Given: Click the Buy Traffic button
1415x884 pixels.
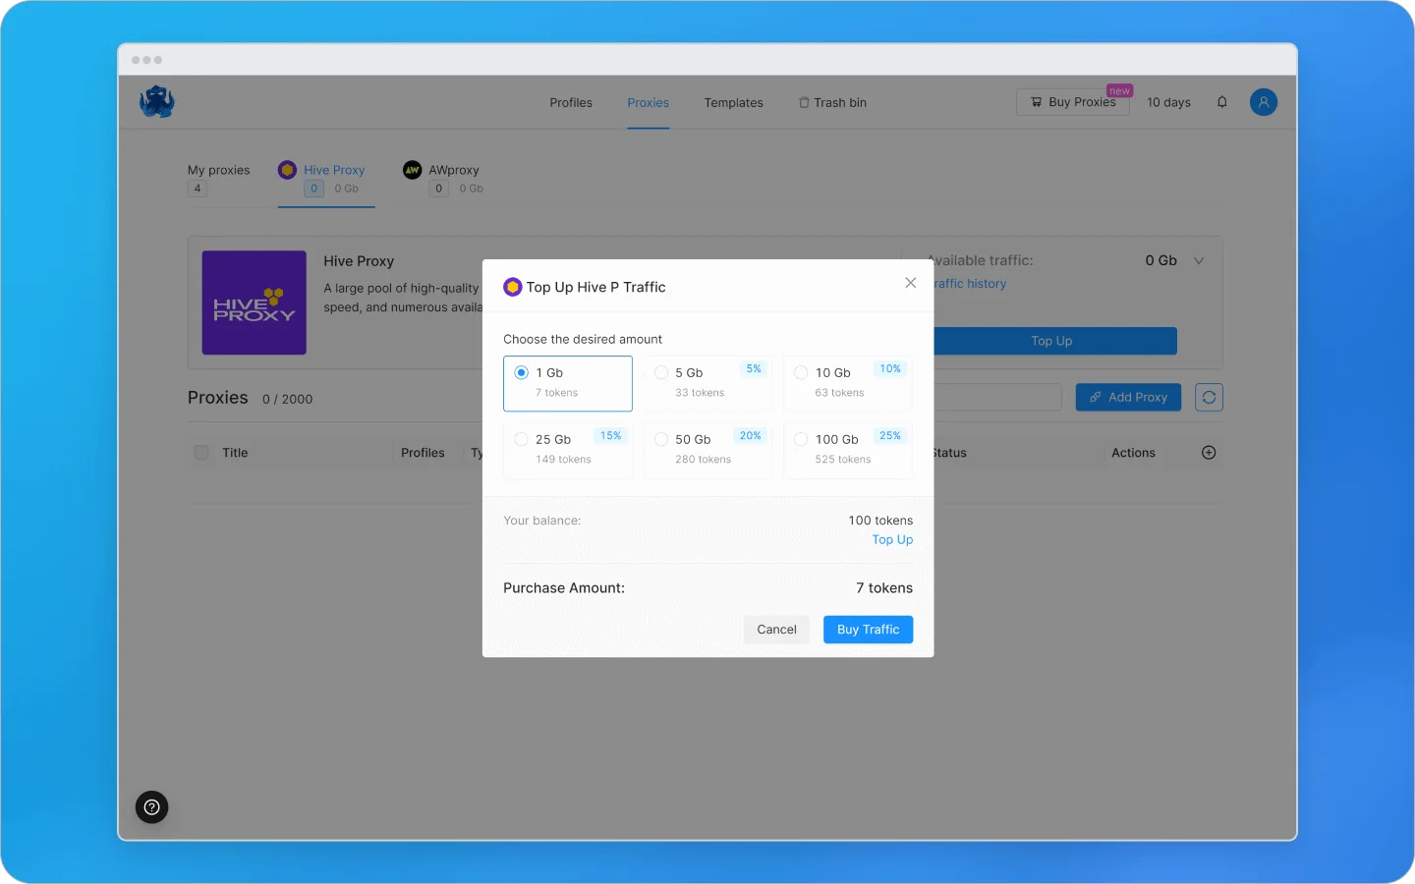Looking at the screenshot, I should pos(868,630).
